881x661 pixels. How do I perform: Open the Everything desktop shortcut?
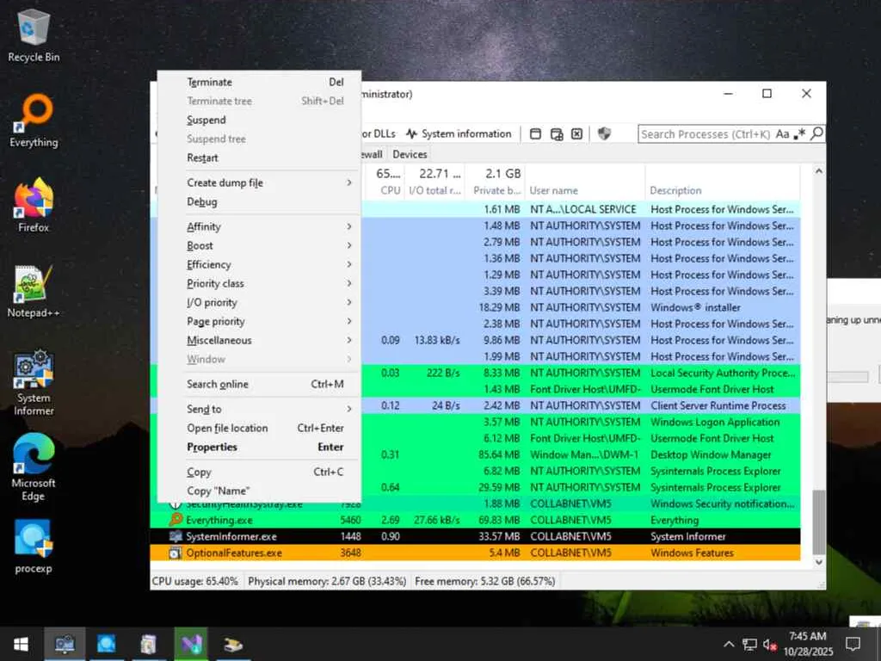pos(34,120)
